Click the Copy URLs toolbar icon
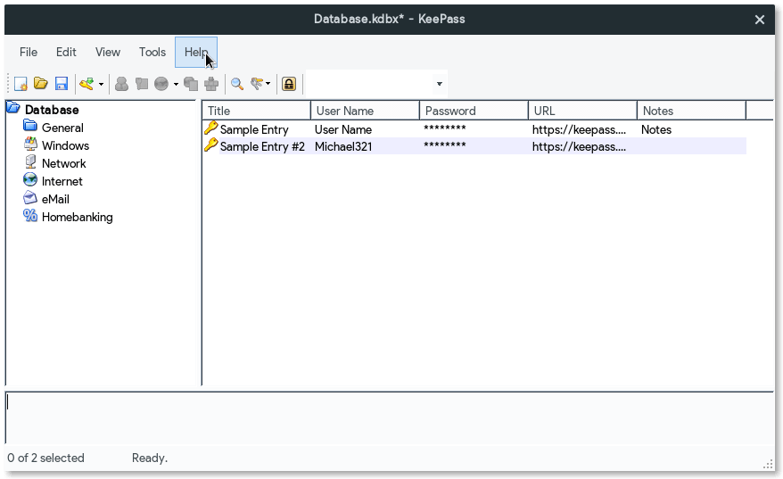Viewport: 783px width, 479px height. [191, 84]
